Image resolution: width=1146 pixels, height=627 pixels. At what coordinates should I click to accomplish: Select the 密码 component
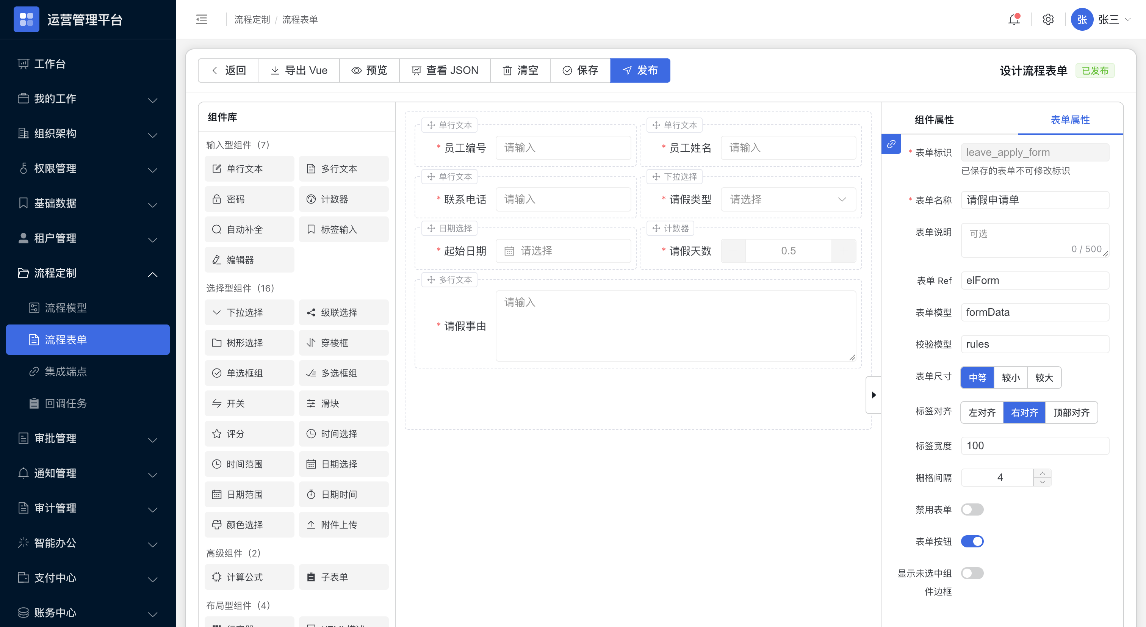[x=249, y=199]
